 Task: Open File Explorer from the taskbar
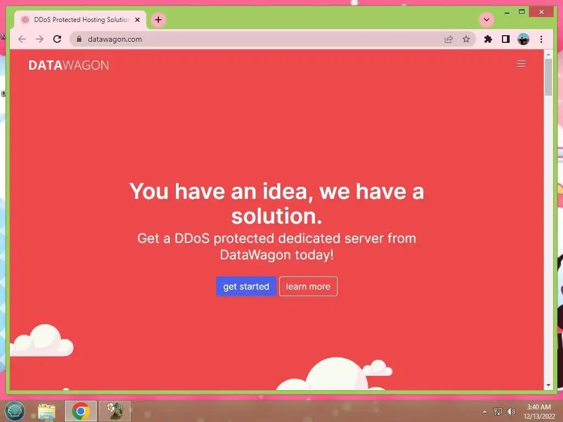(47, 411)
